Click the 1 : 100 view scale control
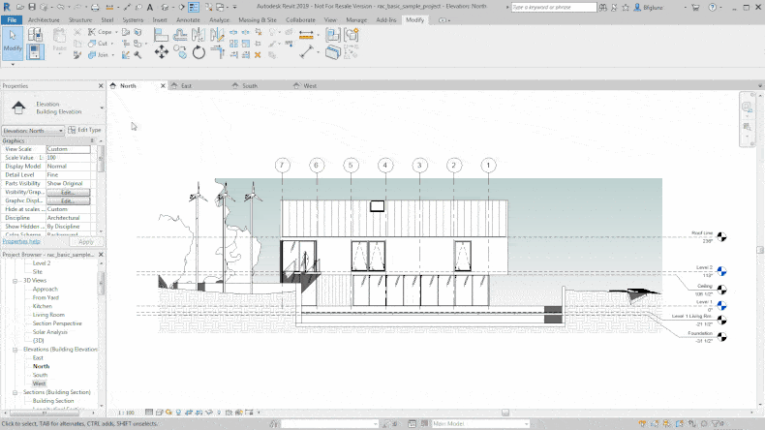 (126, 412)
